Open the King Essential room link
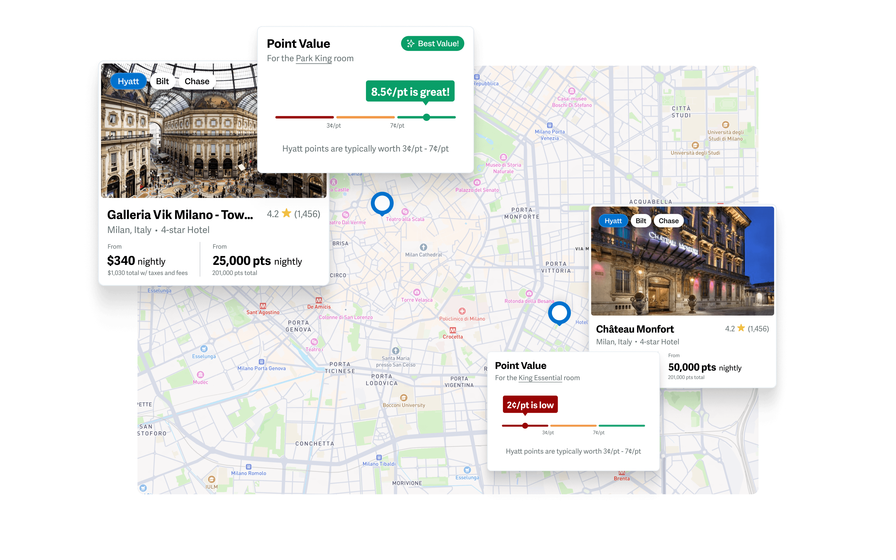The height and width of the screenshot is (560, 896). click(540, 378)
